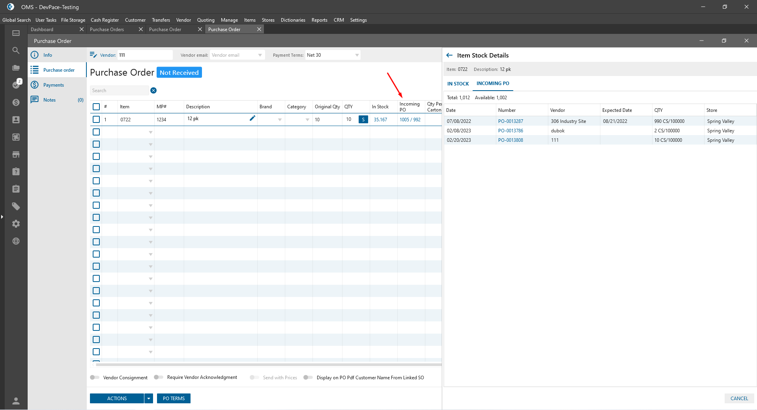Toggle the Vendor Consignment switch
This screenshot has height=410, width=757.
point(95,377)
